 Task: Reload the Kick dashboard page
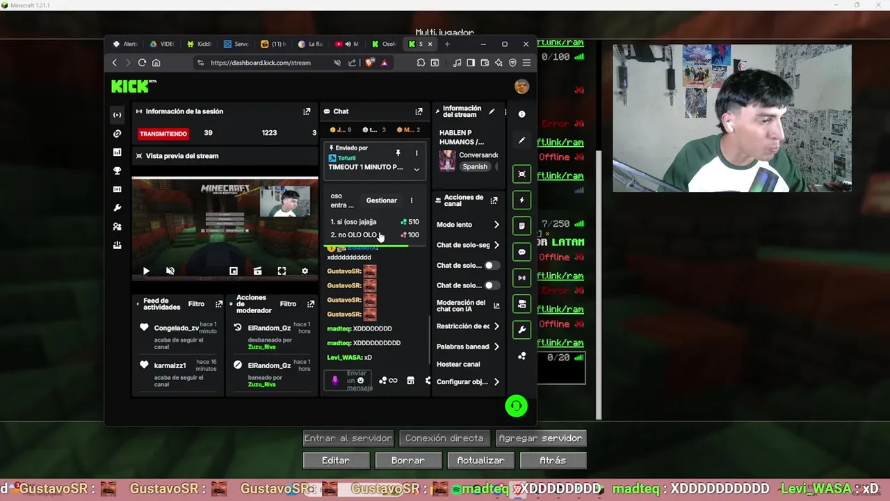click(142, 63)
